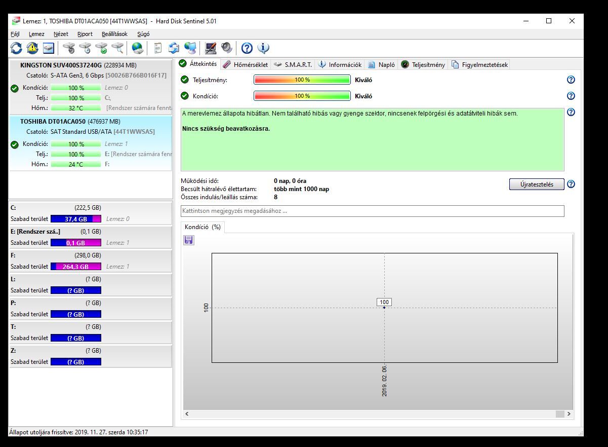Click F: drive free space bar 264,3 GB
This screenshot has height=447, width=608.
76,267
